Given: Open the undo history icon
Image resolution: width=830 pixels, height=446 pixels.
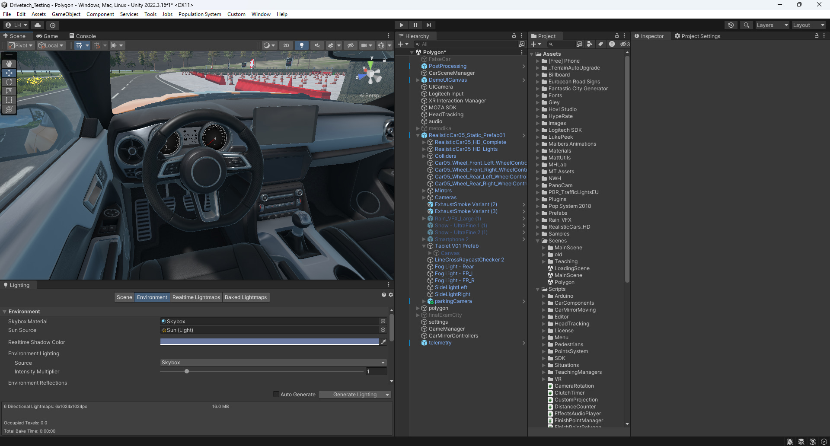Looking at the screenshot, I should [x=731, y=25].
